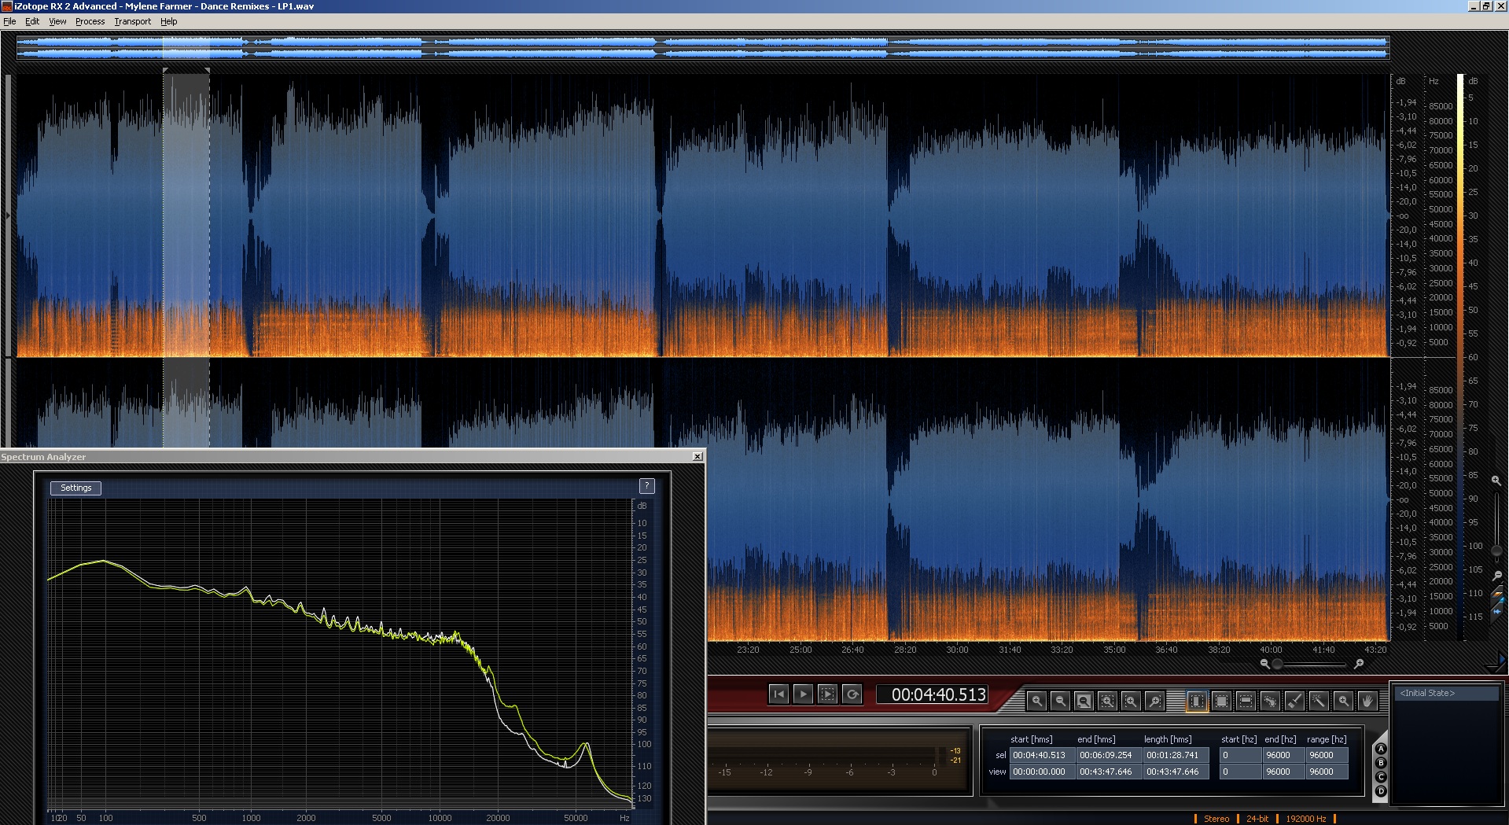Start playback with the Play button
The height and width of the screenshot is (825, 1509).
[803, 694]
